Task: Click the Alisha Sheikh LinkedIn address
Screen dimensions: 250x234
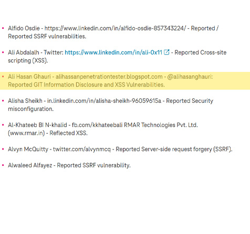Action: [x=104, y=101]
